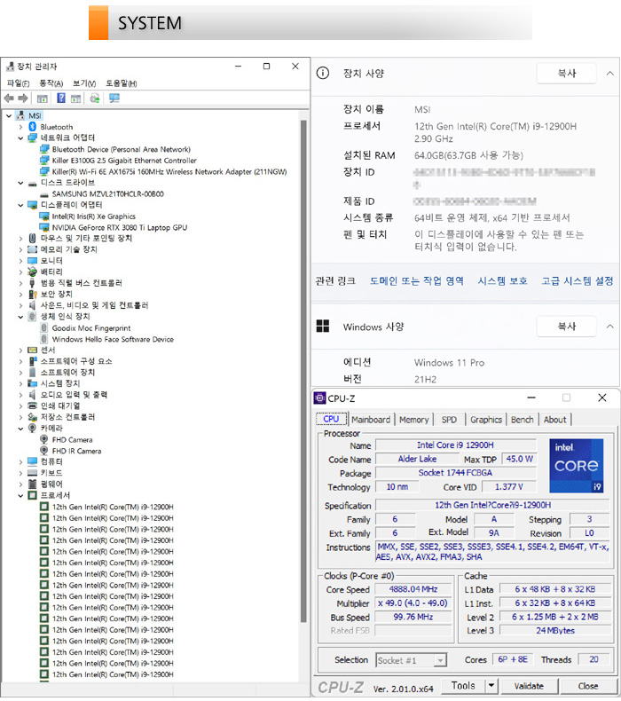621x701 pixels.
Task: Select Bluetooth Device (Personal Area Network)
Action: 122,149
